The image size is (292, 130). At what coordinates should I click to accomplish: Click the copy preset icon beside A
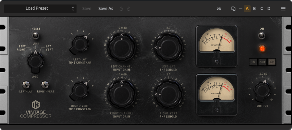pos(233,9)
